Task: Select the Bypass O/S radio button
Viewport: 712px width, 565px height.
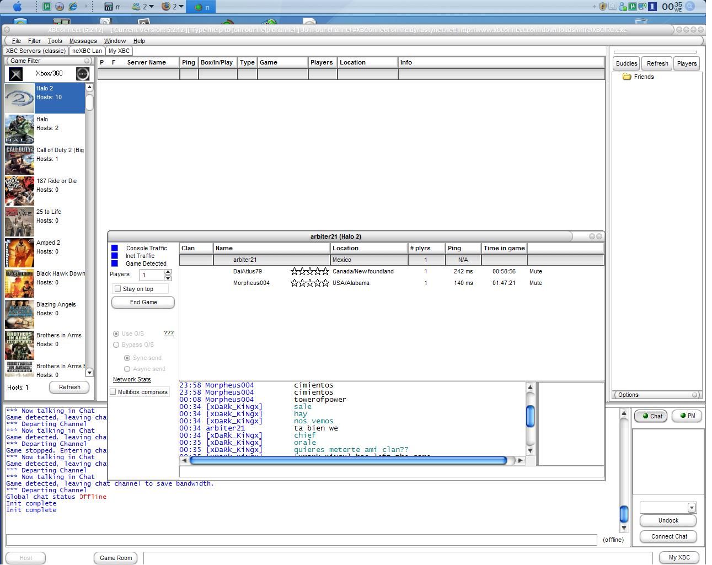Action: pyautogui.click(x=116, y=345)
